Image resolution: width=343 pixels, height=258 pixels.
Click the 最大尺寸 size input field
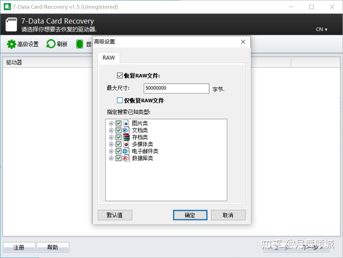(x=176, y=88)
